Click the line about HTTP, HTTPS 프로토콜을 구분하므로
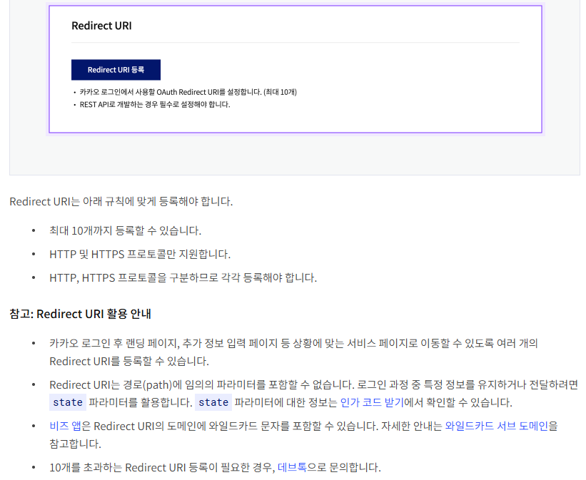Image resolution: width=586 pixels, height=480 pixels. [x=183, y=277]
